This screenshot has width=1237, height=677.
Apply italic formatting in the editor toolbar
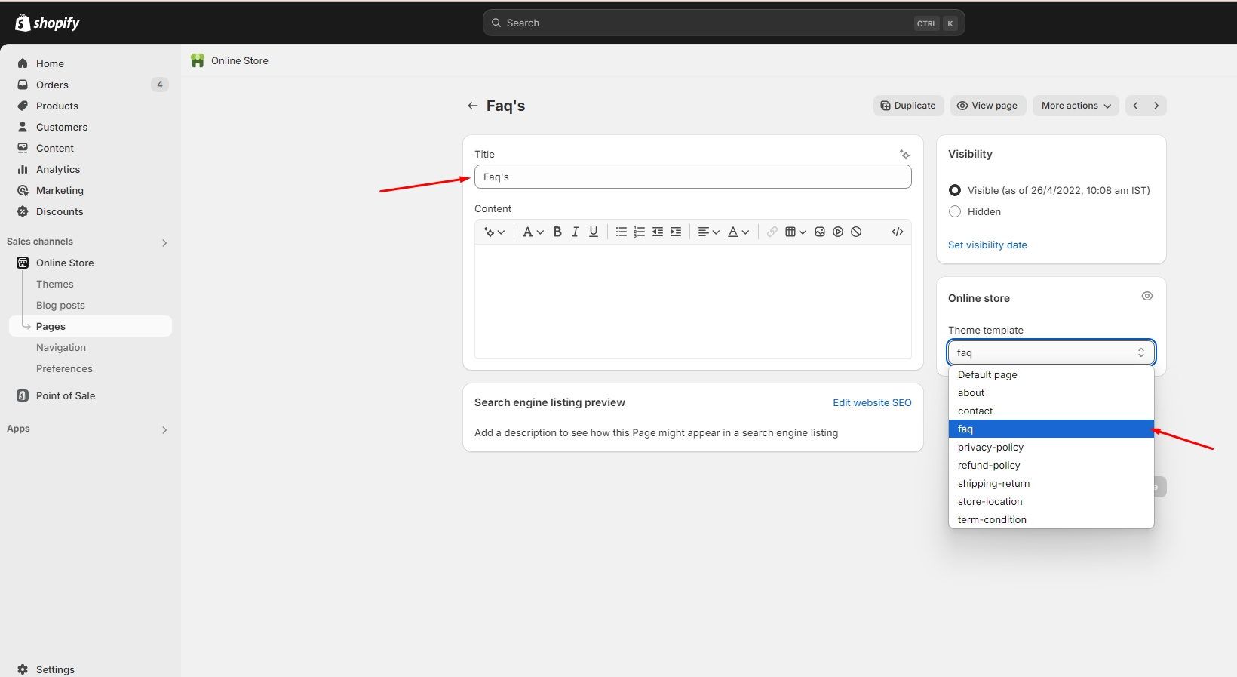[576, 232]
